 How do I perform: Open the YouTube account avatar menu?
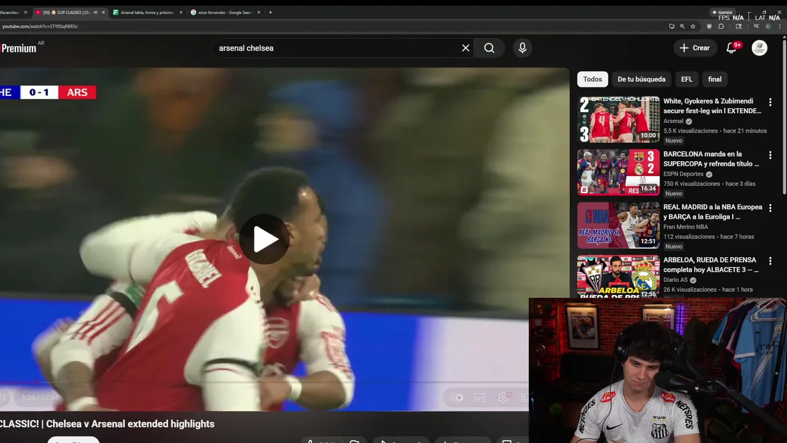tap(759, 48)
